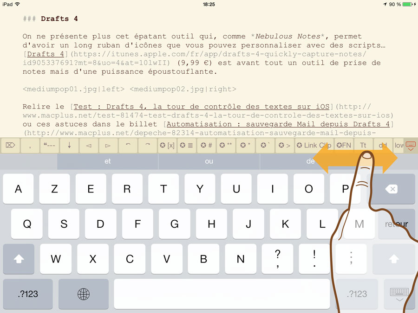Image resolution: width=418 pixels, height=313 pixels.
Task: Toggle the left Shift key
Action: point(19,259)
